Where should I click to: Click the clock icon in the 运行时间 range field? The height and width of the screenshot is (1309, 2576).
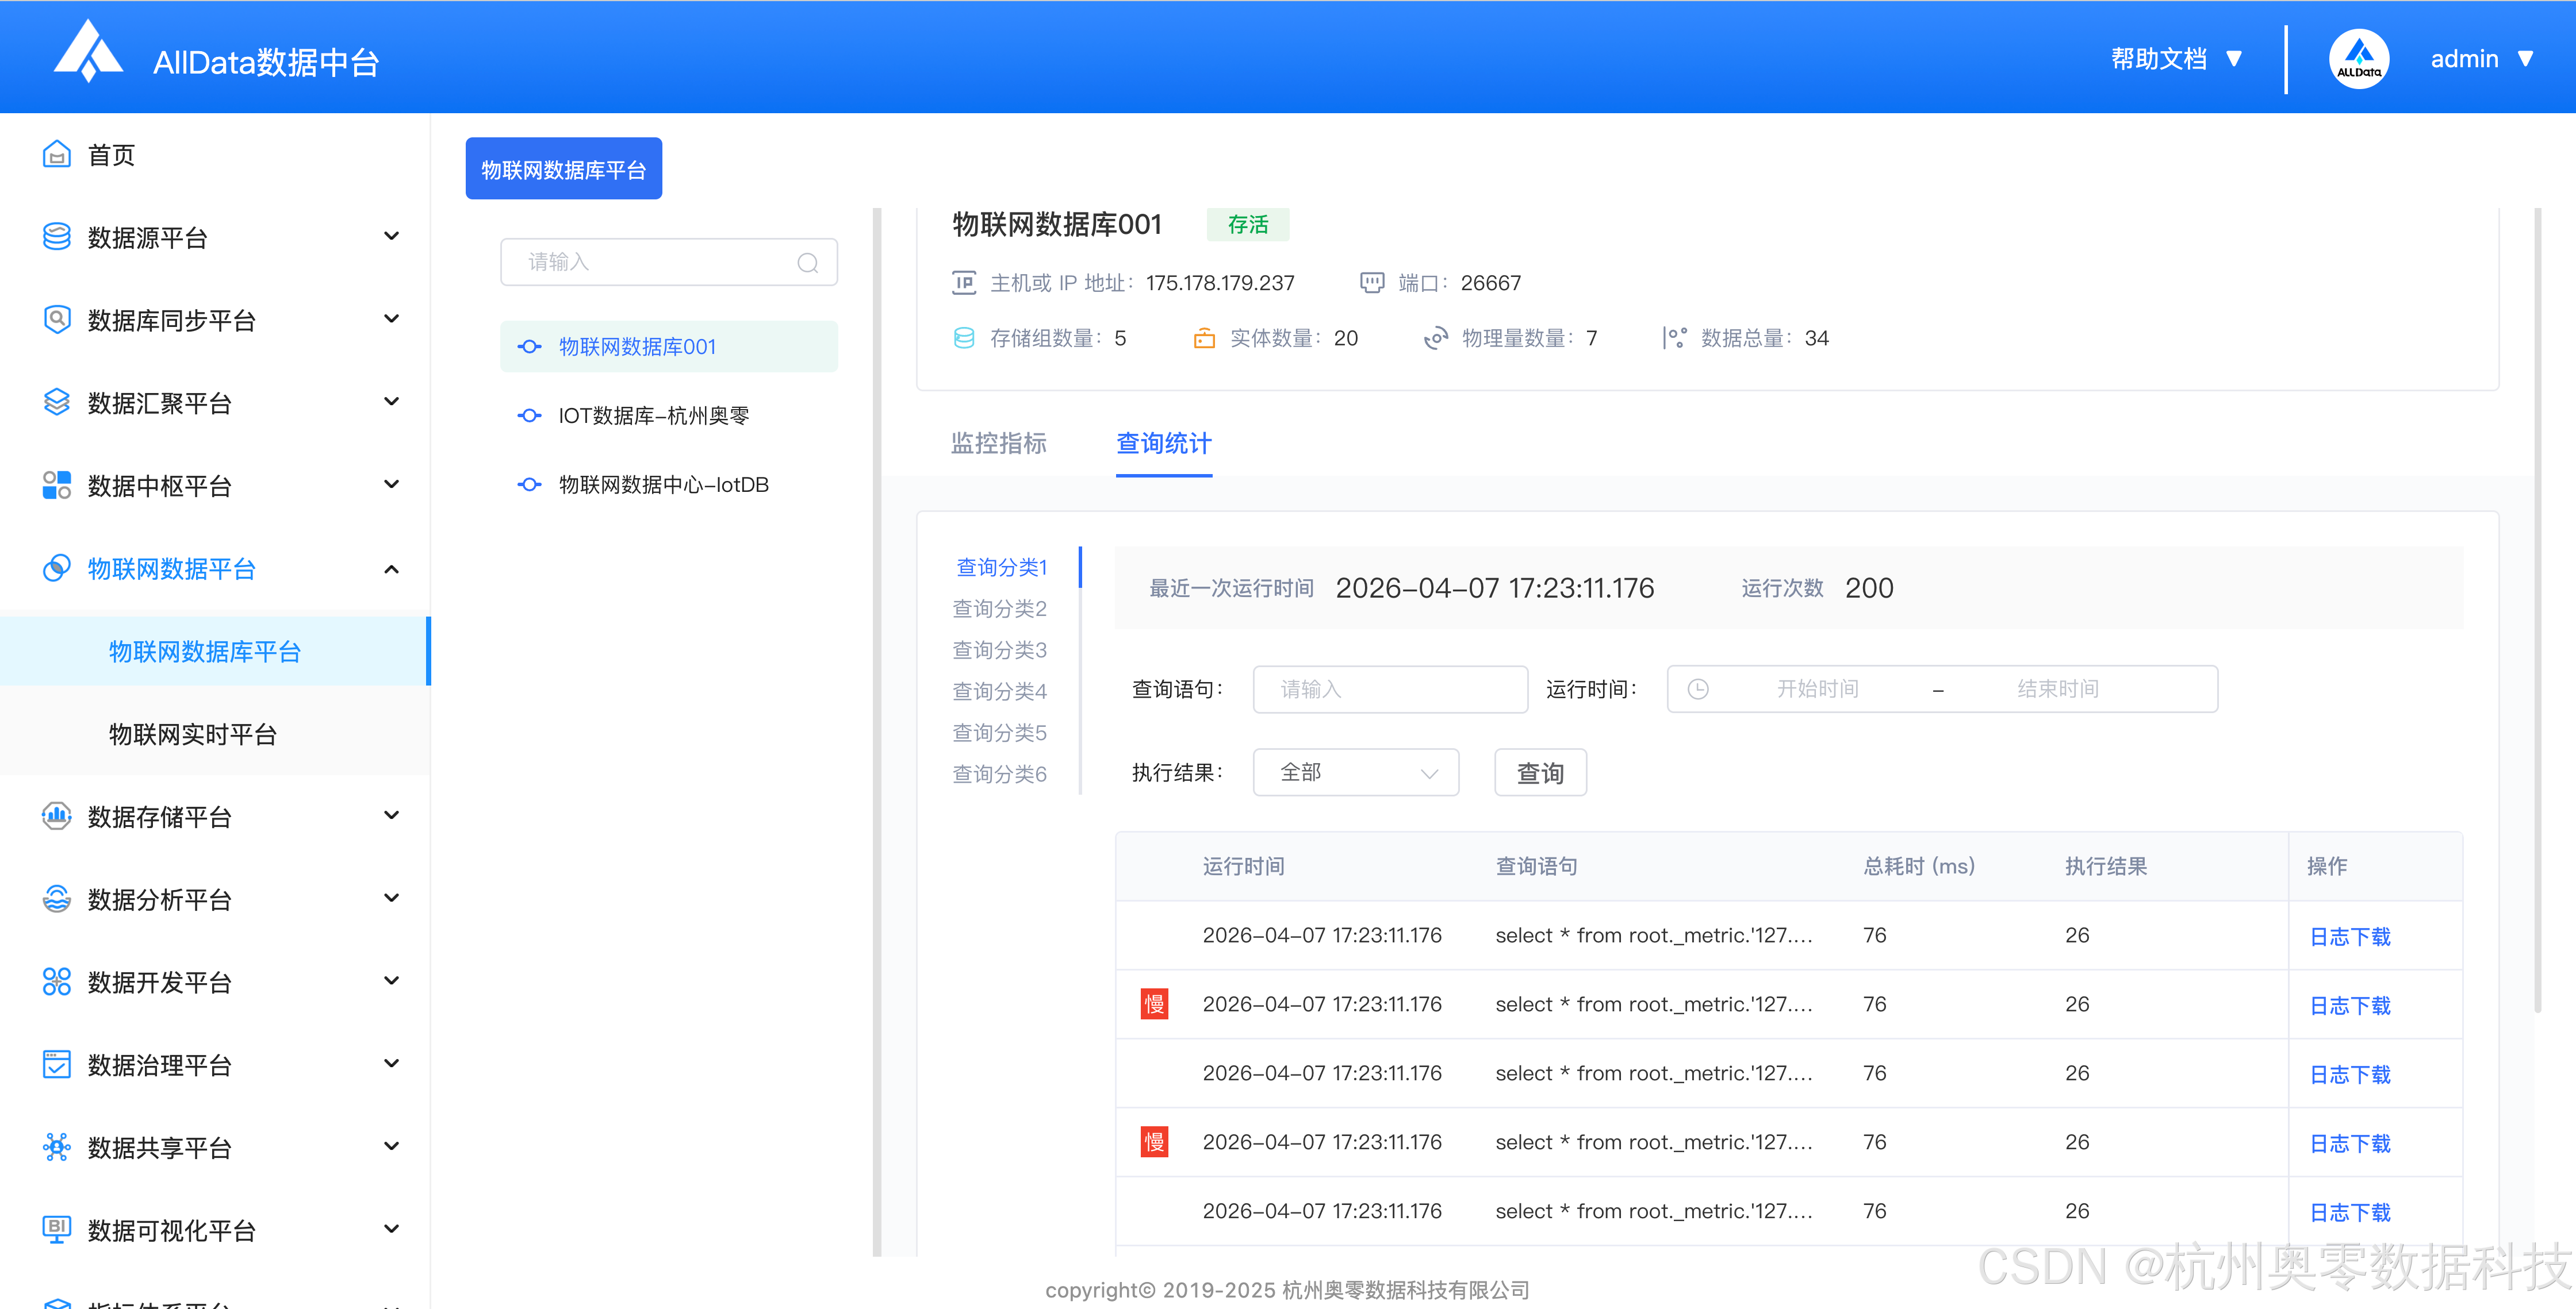[1698, 690]
